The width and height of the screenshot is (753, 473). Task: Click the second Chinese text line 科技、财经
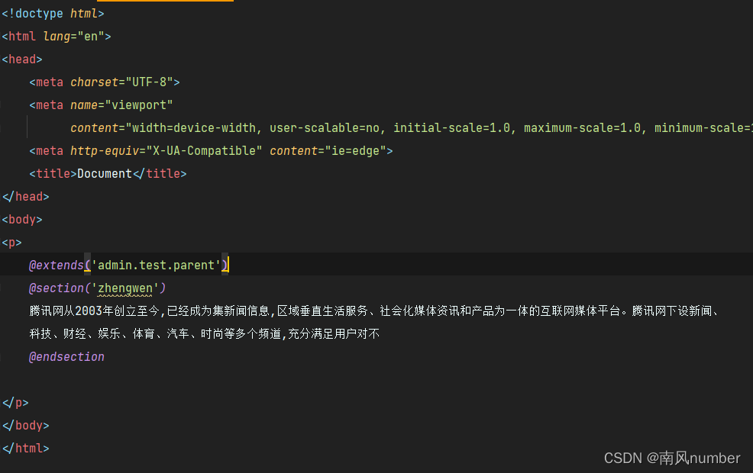[205, 334]
